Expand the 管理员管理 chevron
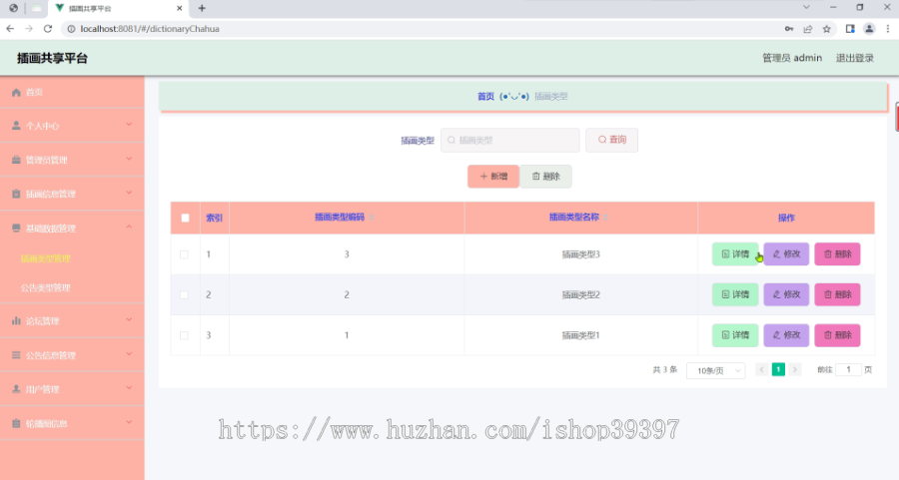The height and width of the screenshot is (480, 899). 129,159
